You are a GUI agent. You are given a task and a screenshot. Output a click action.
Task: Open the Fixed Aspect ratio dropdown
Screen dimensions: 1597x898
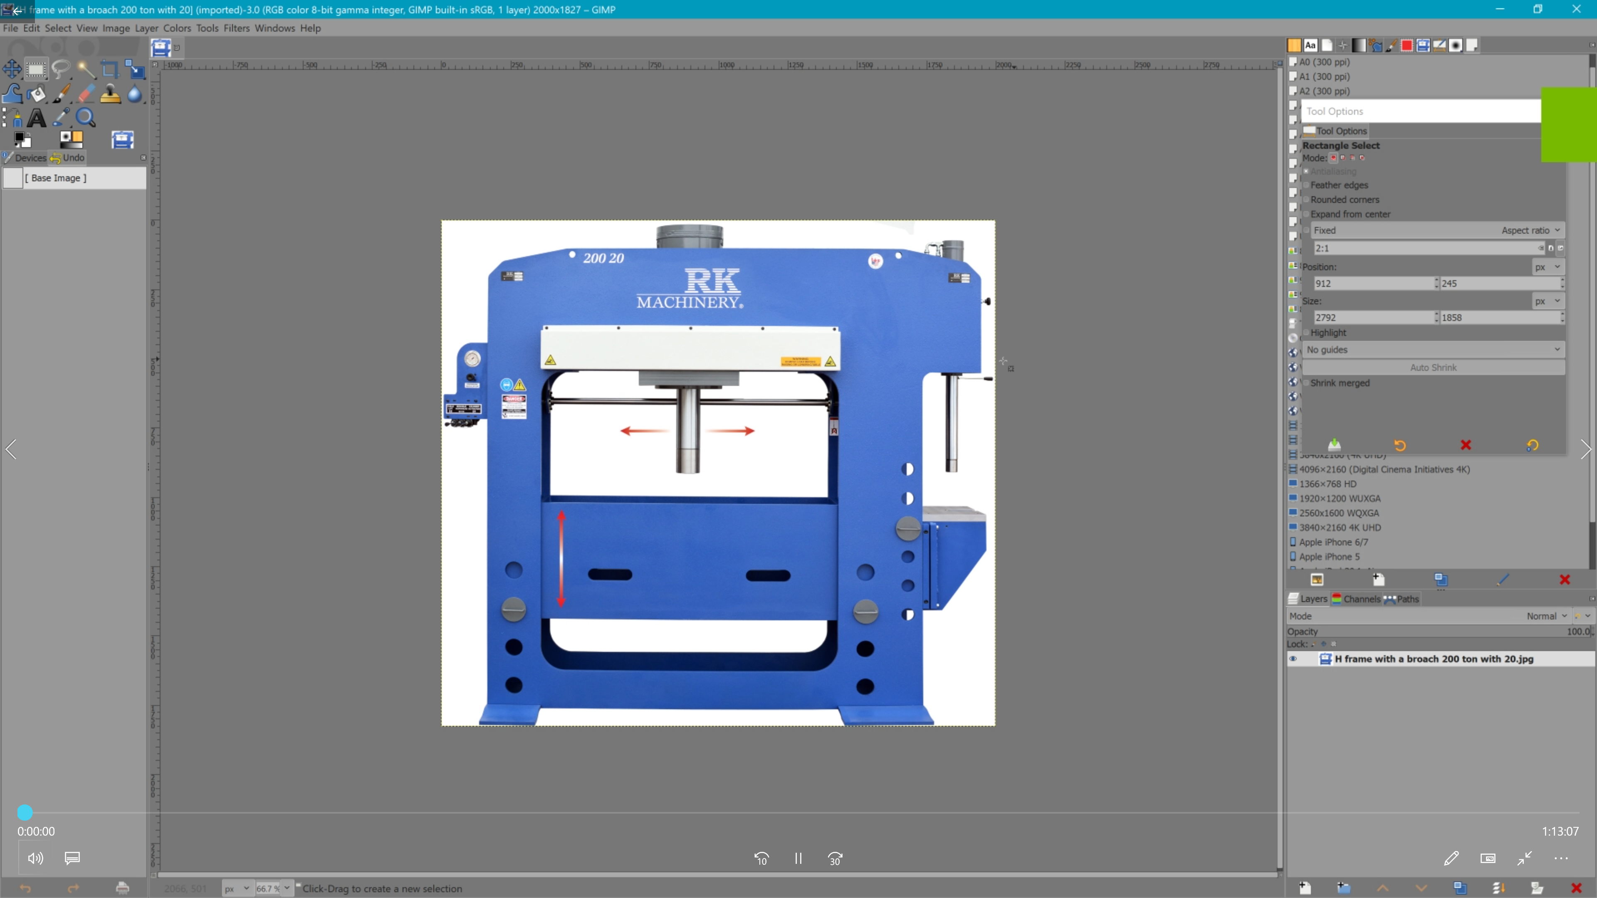(1438, 231)
